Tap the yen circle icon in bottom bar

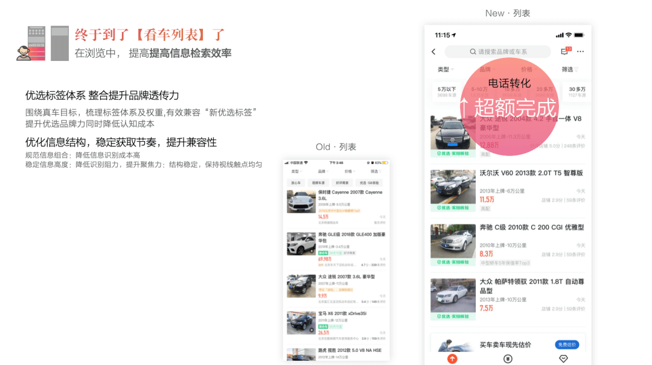pyautogui.click(x=508, y=359)
